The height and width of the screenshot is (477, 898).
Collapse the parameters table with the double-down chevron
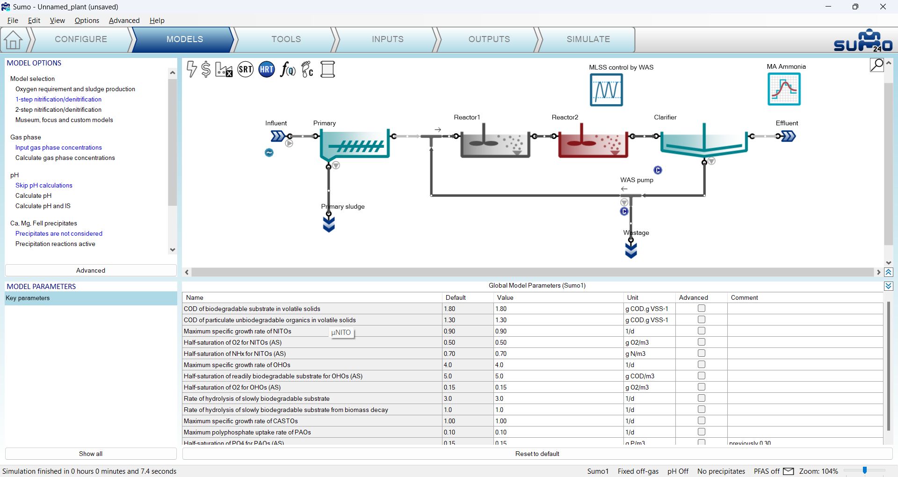click(x=889, y=286)
